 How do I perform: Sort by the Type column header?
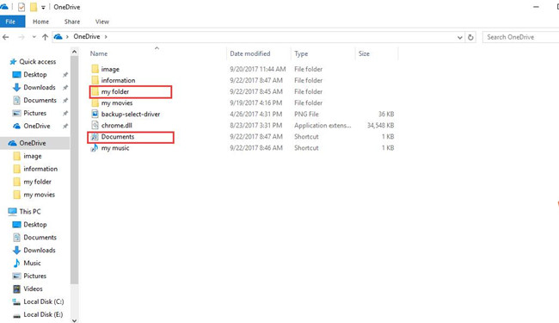click(301, 54)
